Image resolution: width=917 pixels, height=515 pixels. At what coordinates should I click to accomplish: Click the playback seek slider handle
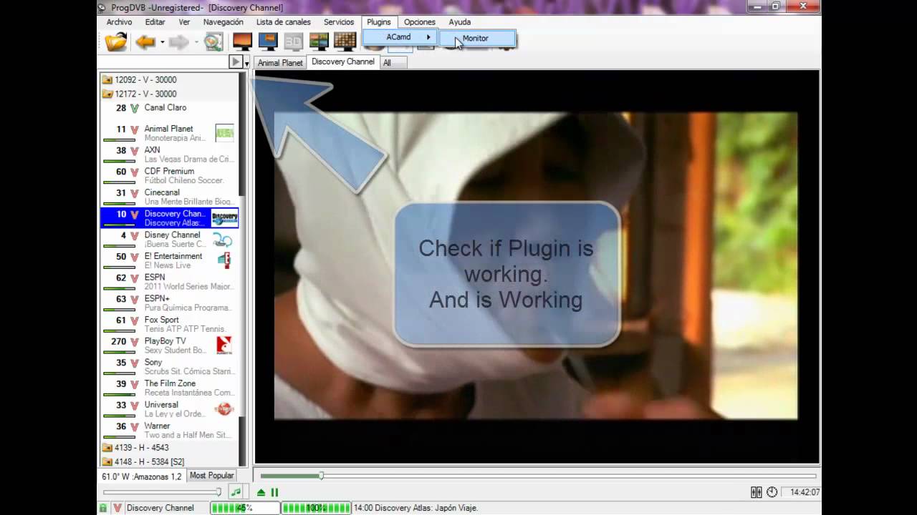pos(321,476)
